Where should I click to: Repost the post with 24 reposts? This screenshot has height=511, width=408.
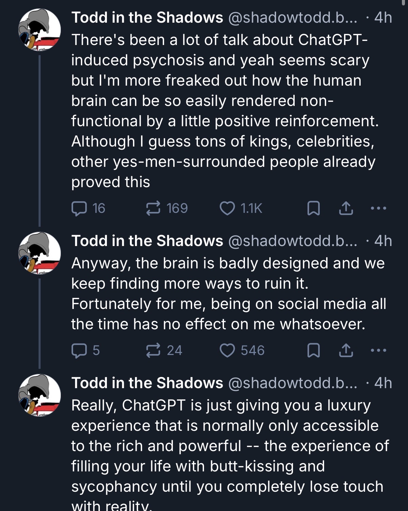click(x=164, y=350)
